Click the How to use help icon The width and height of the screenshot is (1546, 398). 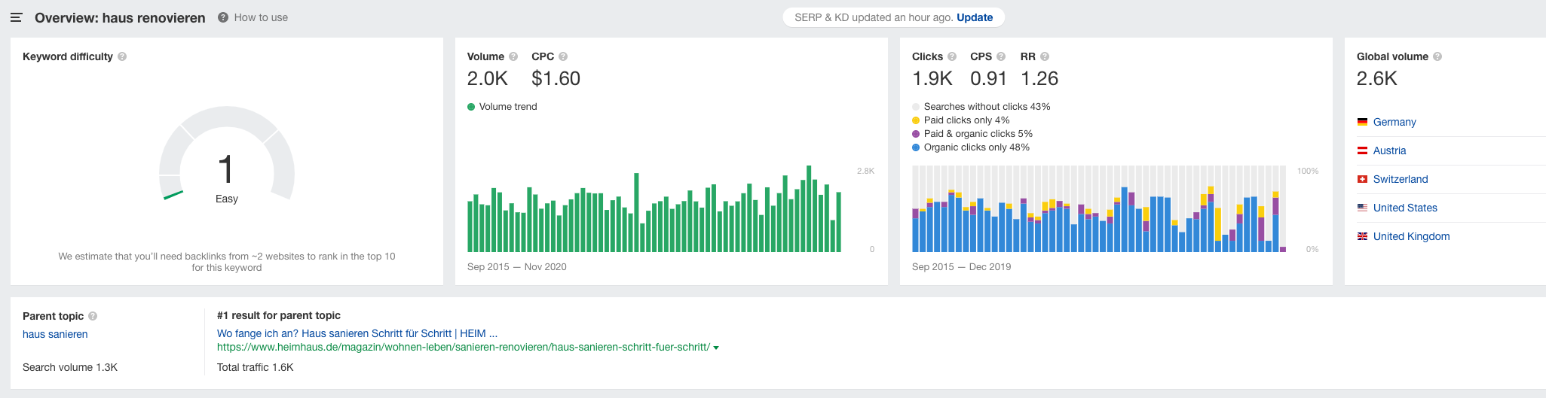223,17
